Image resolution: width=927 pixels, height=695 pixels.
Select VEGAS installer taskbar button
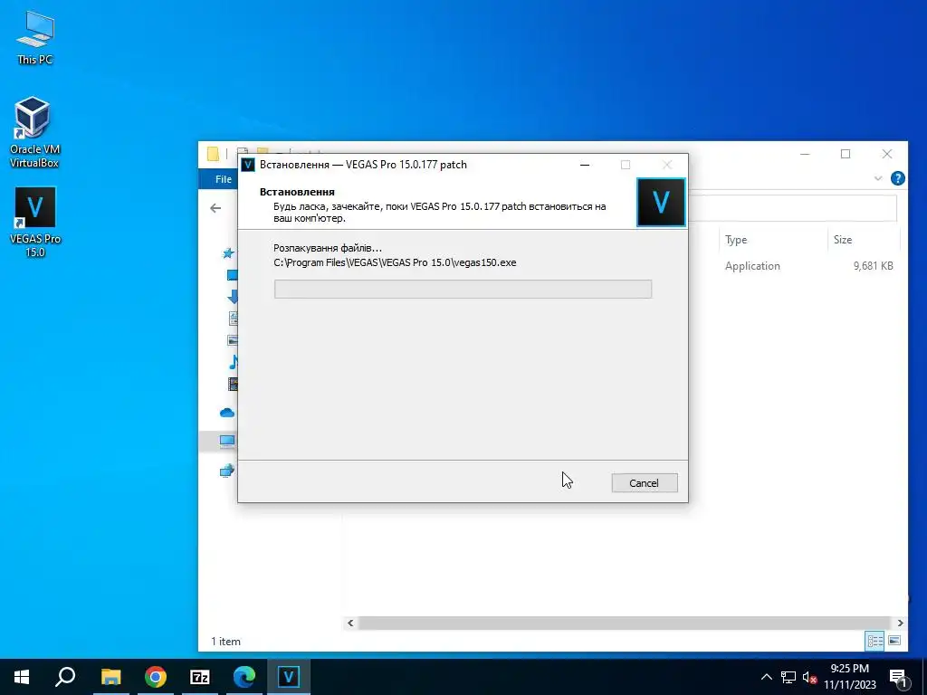[289, 677]
